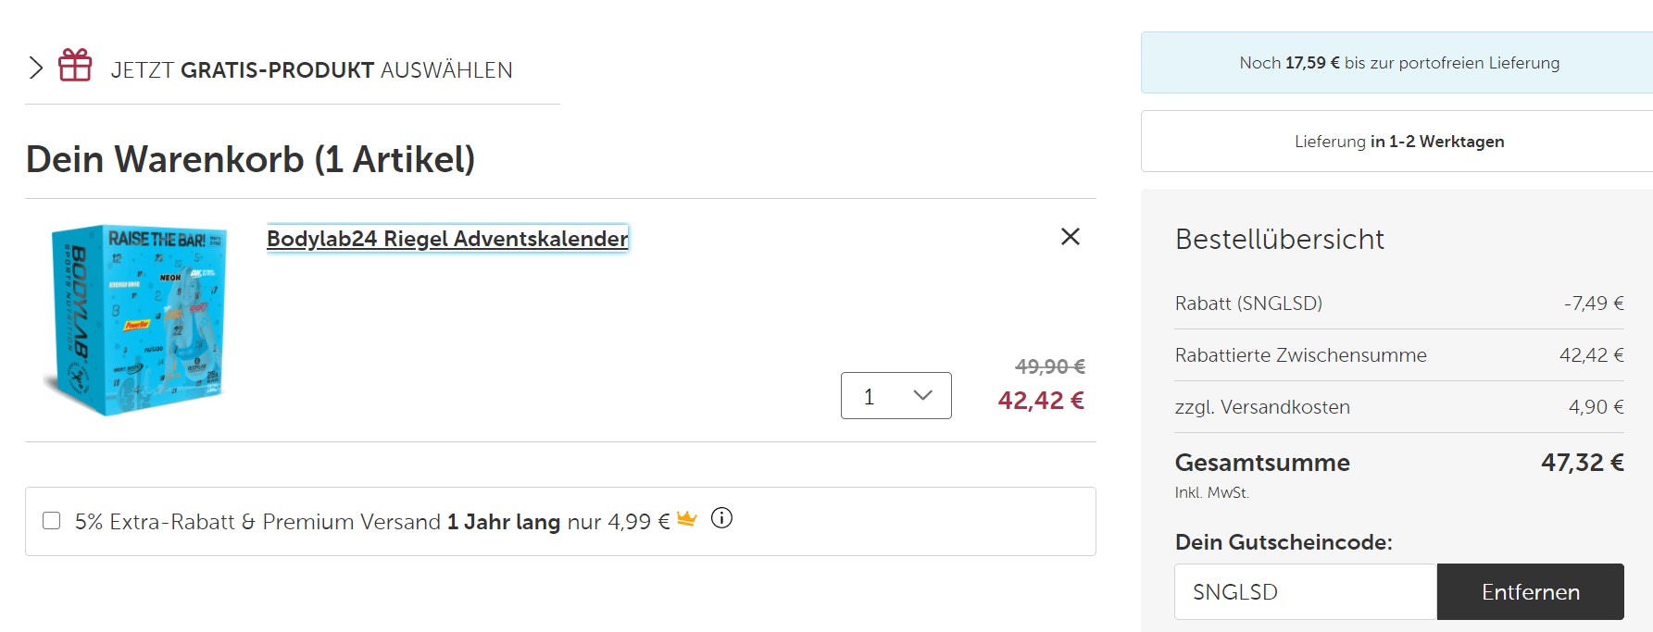Click the Adventskalender product image
Image resolution: width=1653 pixels, height=632 pixels.
click(139, 319)
